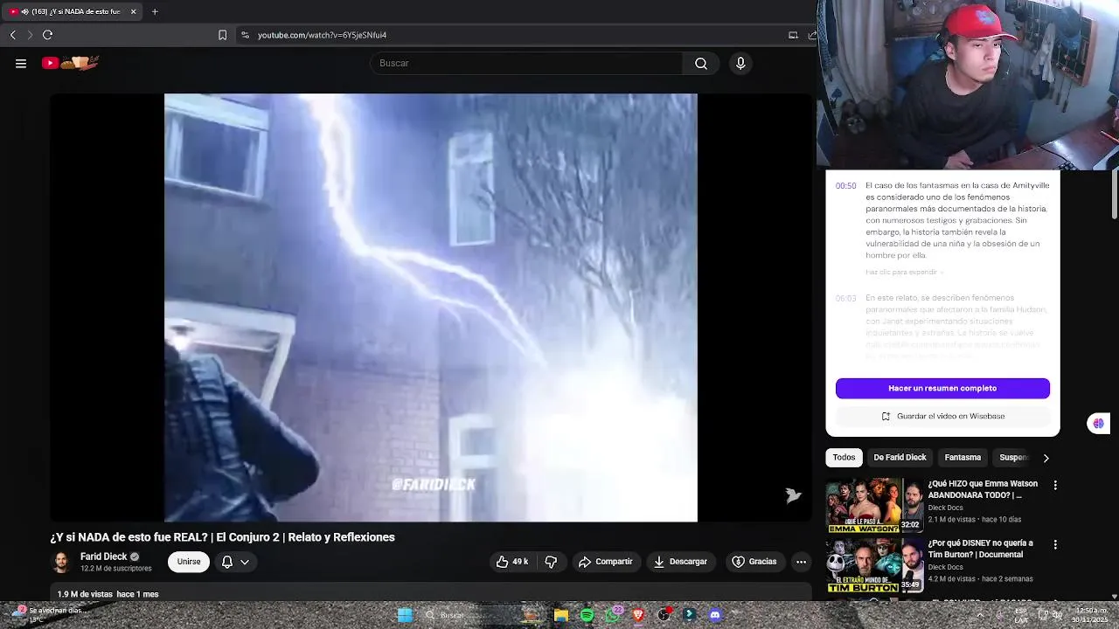Screen dimensions: 1119x629
Task: Go to YouTube home via the logo
Action: pos(71,63)
